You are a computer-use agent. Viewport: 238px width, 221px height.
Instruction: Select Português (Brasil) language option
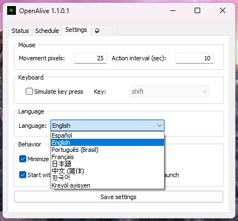[x=107, y=150]
